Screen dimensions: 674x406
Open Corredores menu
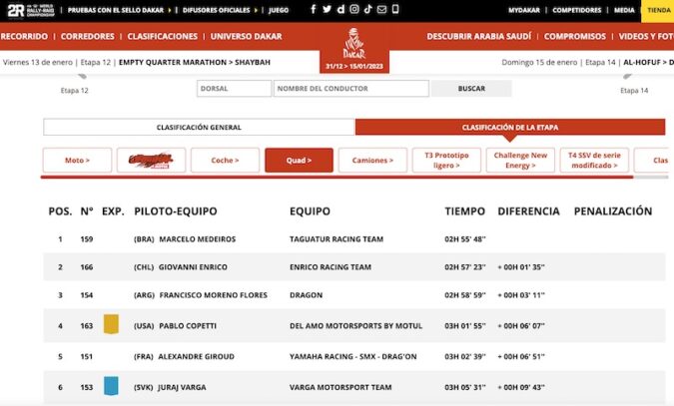[x=87, y=37]
